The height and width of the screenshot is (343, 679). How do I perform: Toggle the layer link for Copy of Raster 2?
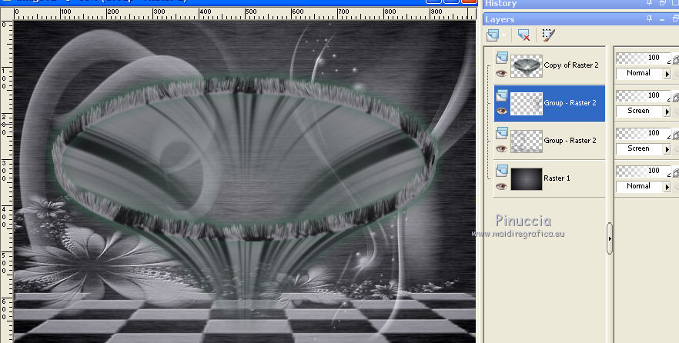point(675,58)
